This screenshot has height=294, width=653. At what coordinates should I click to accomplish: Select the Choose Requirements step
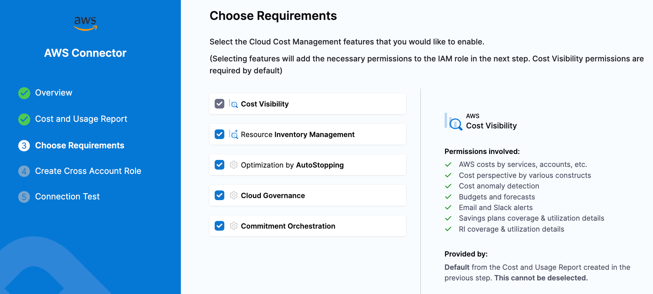[80, 146]
